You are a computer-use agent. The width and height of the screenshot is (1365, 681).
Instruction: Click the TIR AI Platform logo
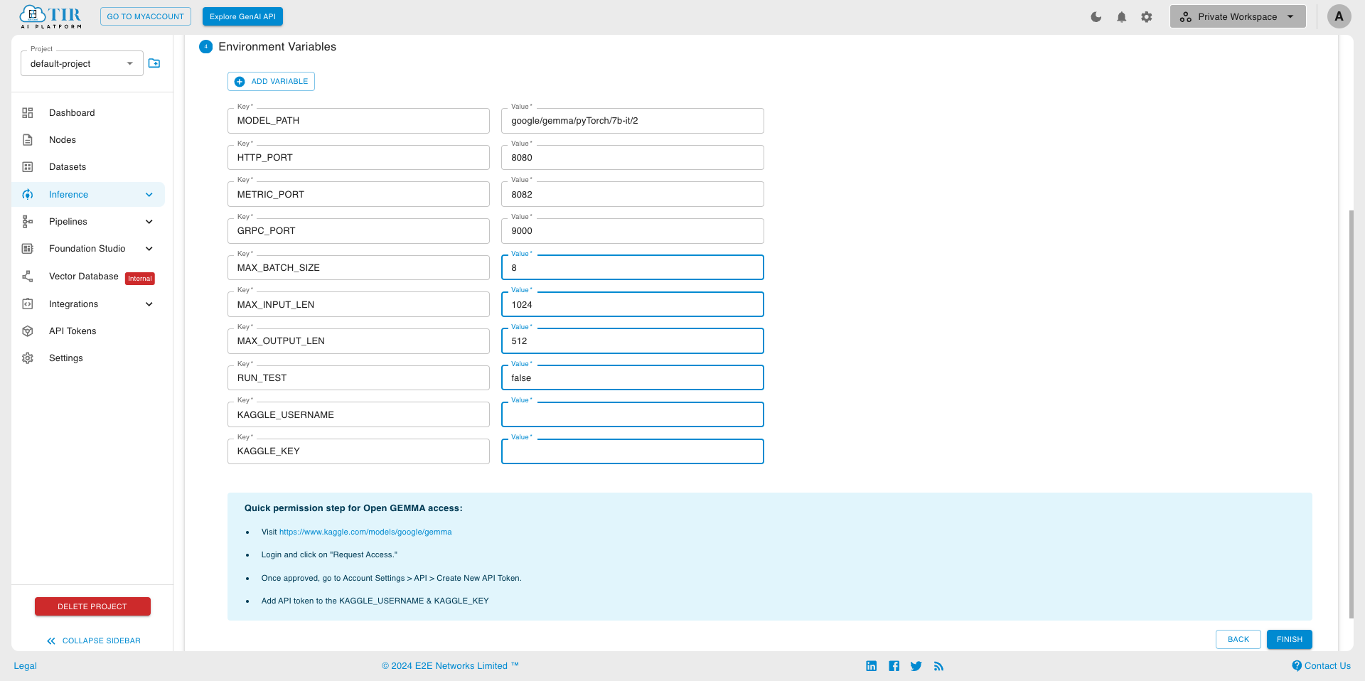[x=50, y=16]
